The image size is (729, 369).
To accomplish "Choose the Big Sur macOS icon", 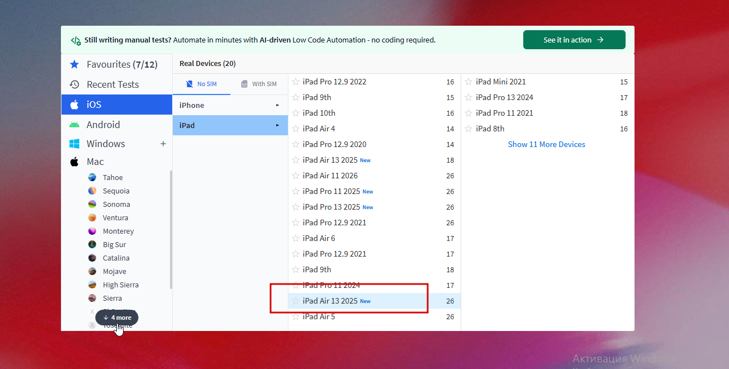I will point(92,244).
